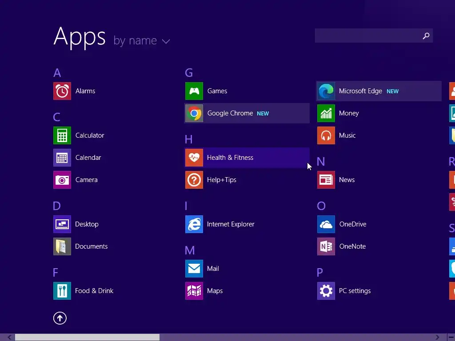Click the 'Maps' label text

tap(215, 291)
